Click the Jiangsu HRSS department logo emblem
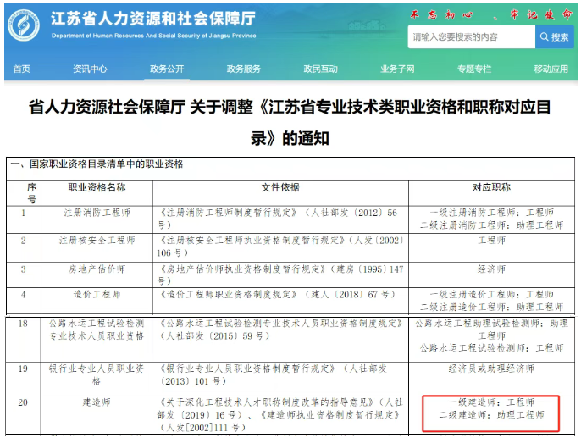The image size is (581, 438). (x=24, y=25)
